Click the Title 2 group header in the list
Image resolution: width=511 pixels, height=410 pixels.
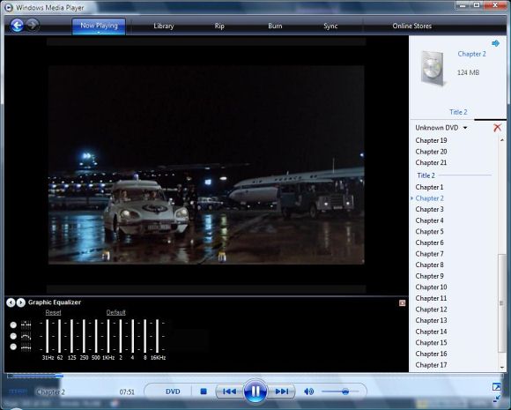pyautogui.click(x=426, y=175)
